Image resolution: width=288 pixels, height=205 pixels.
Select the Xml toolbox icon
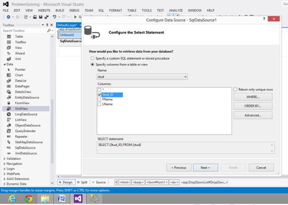pos(9,59)
